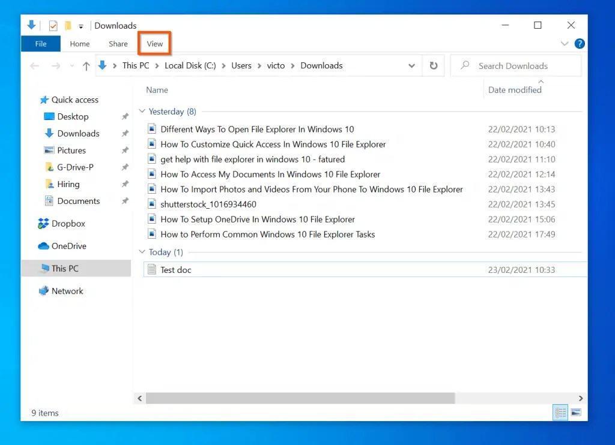
Task: Open the Hiring folder in the sidebar
Action: click(x=67, y=184)
